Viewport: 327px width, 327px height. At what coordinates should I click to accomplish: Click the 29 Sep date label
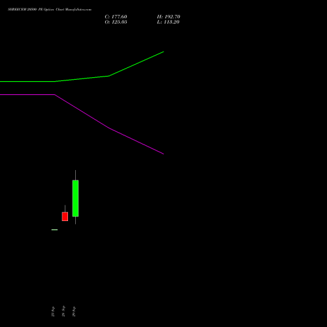[74, 311]
